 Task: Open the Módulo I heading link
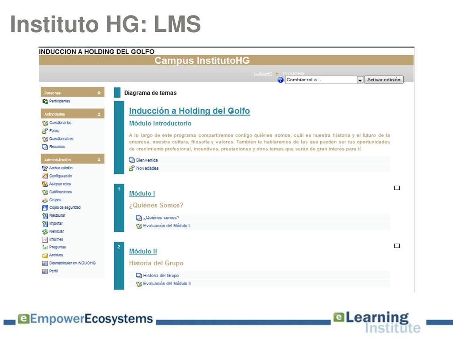tap(142, 193)
